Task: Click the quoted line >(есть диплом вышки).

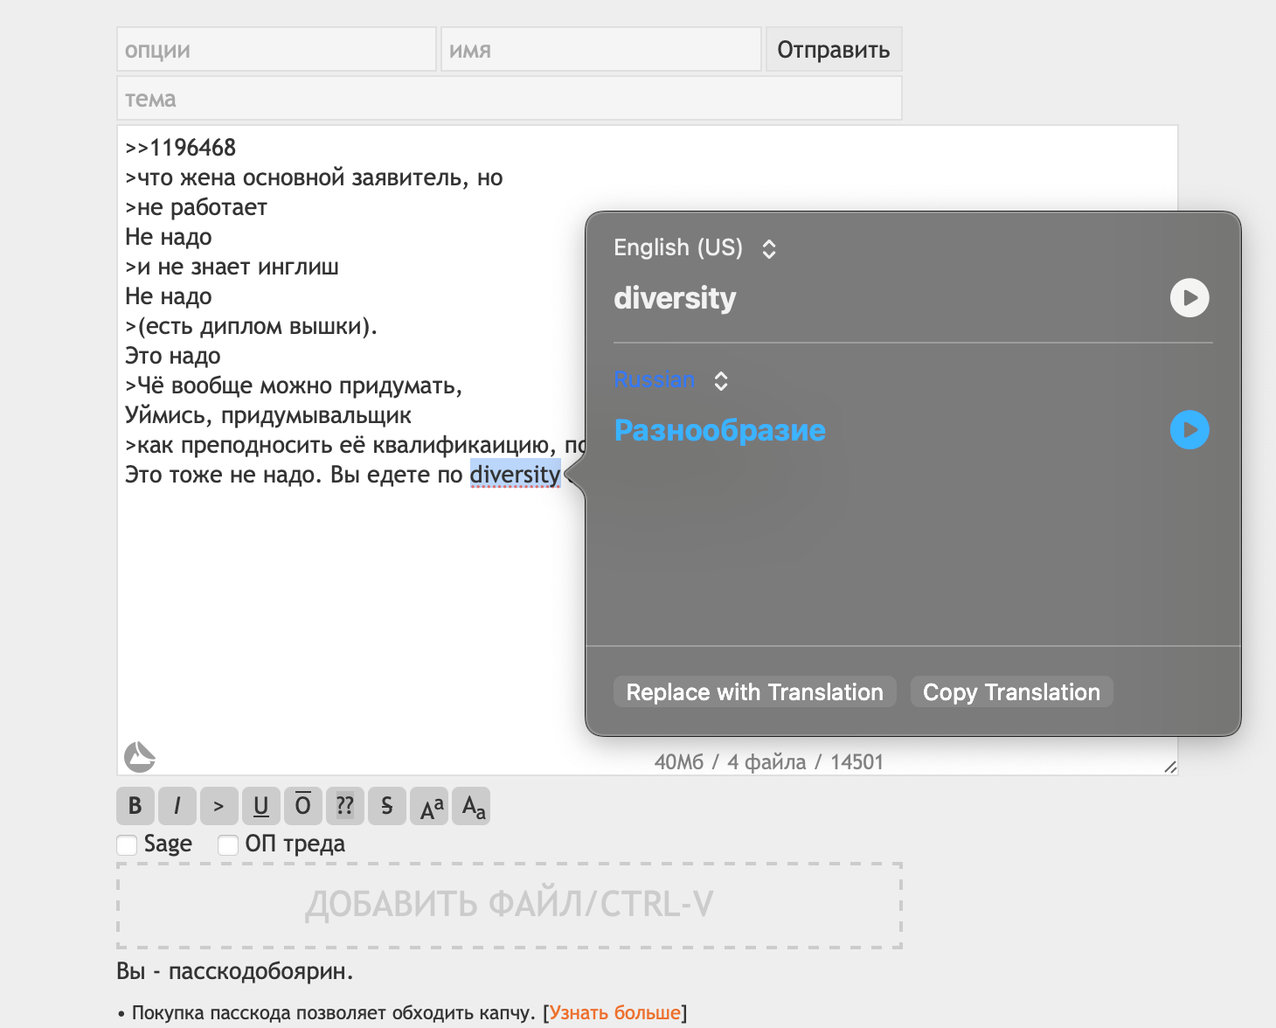Action: coord(252,326)
